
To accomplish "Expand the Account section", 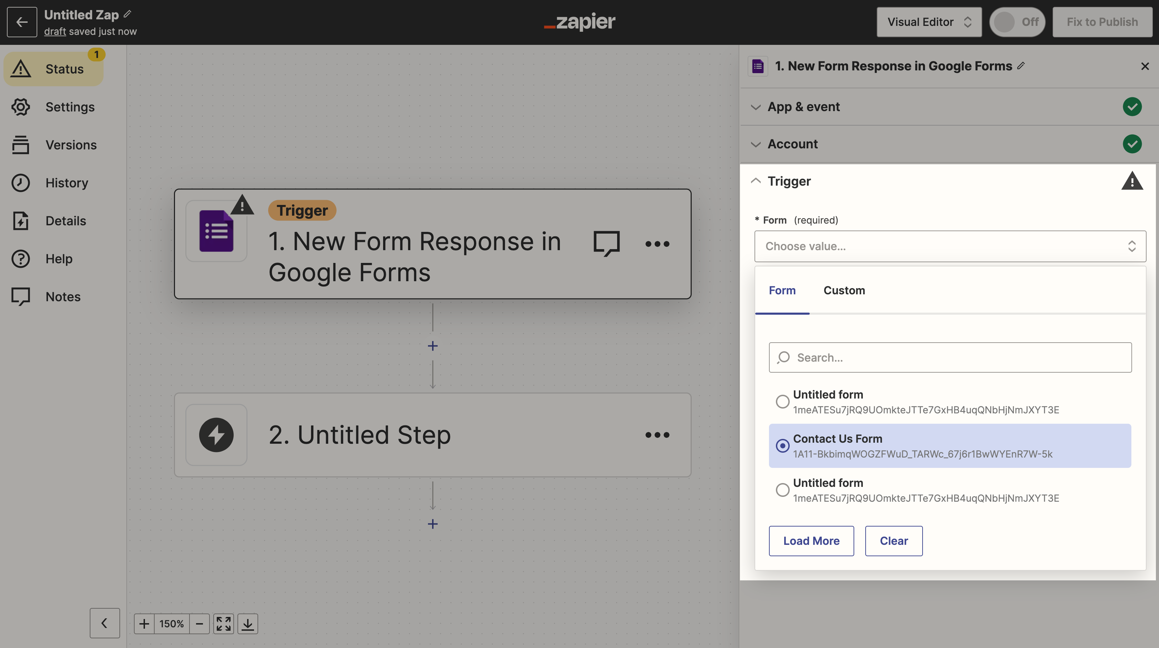I will (x=949, y=144).
